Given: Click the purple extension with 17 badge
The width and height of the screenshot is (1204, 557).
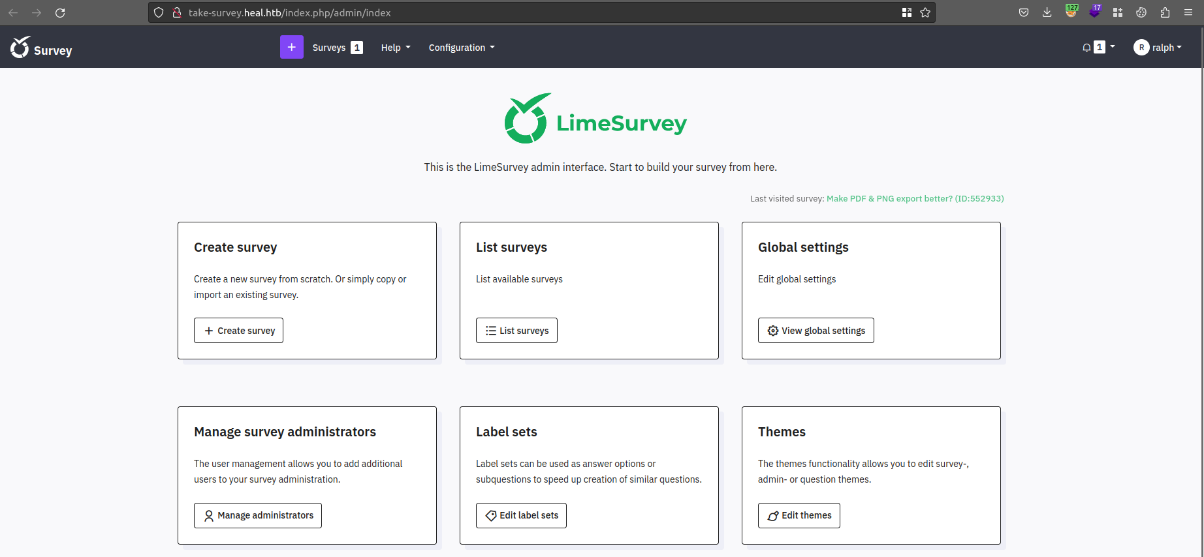Looking at the screenshot, I should point(1095,11).
